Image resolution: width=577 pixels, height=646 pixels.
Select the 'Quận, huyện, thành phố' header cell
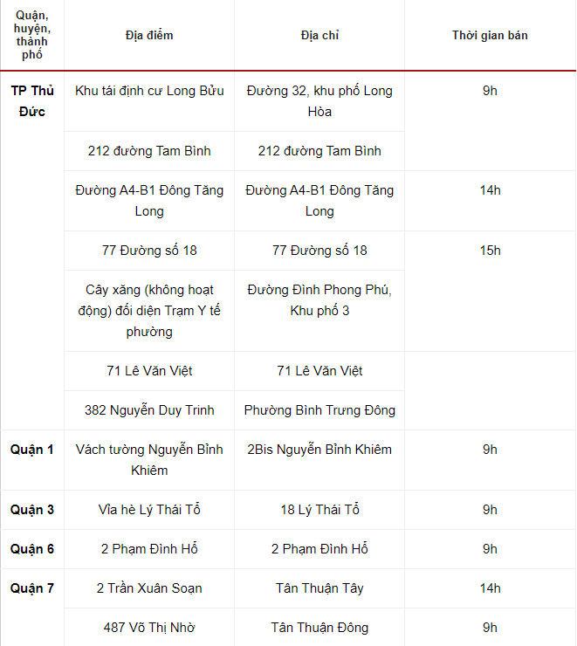tap(32, 35)
